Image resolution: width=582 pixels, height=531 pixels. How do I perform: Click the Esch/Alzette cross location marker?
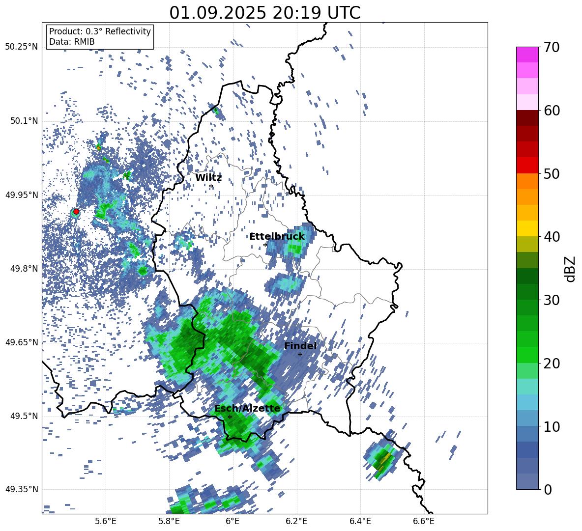point(230,417)
